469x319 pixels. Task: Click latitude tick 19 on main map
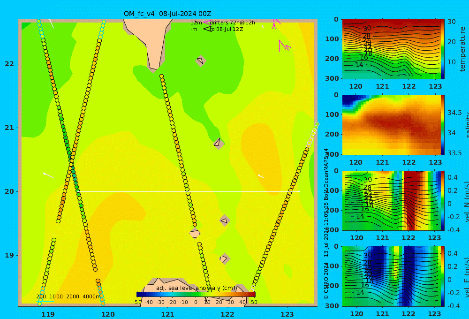[9, 255]
